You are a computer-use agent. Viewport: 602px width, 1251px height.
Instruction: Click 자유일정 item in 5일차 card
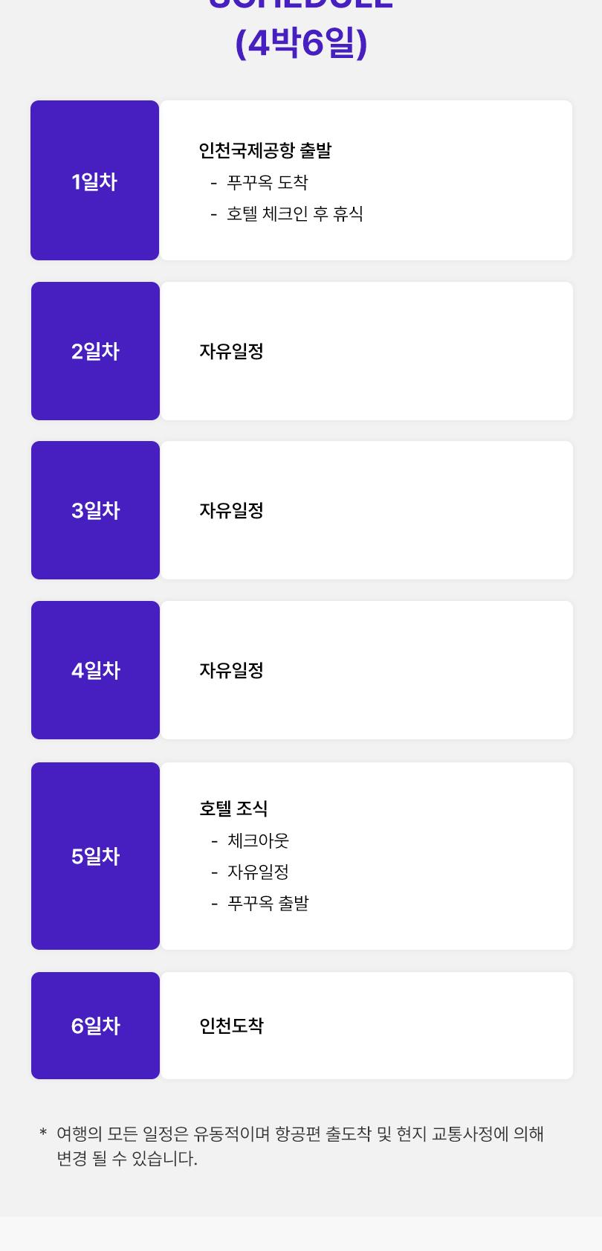click(258, 872)
